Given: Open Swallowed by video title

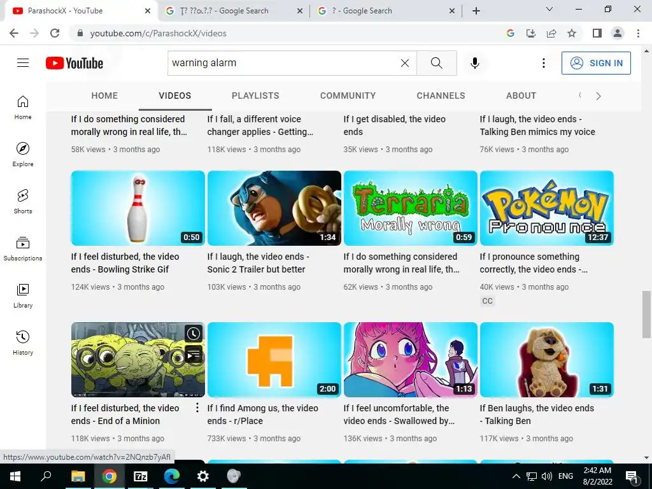Looking at the screenshot, I should 399,414.
